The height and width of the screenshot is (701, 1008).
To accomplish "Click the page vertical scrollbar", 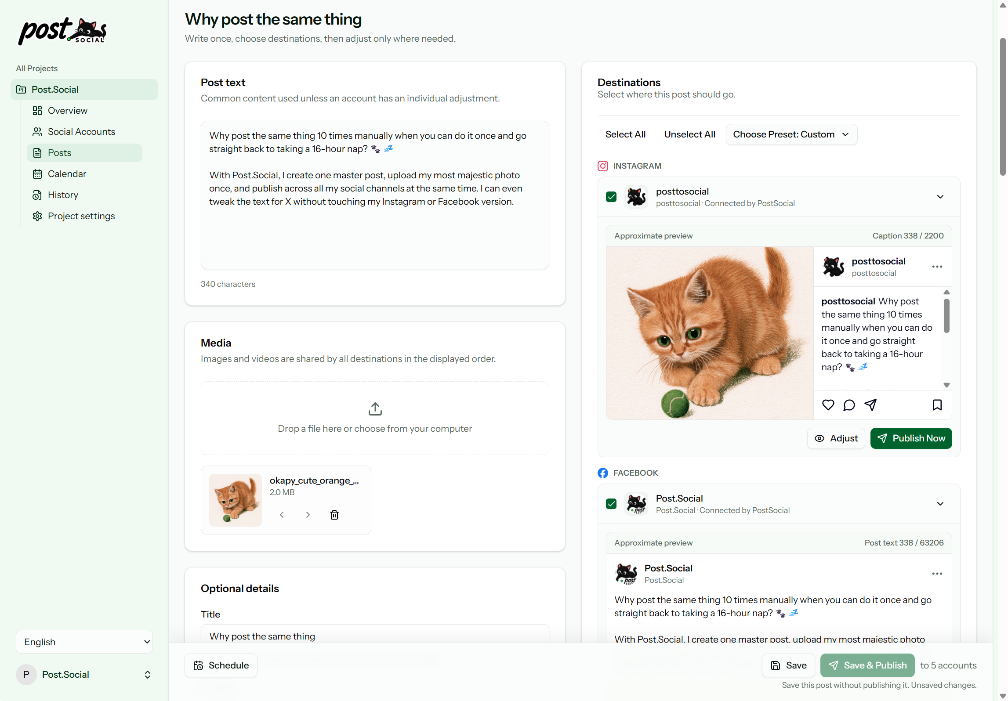I will click(1002, 107).
